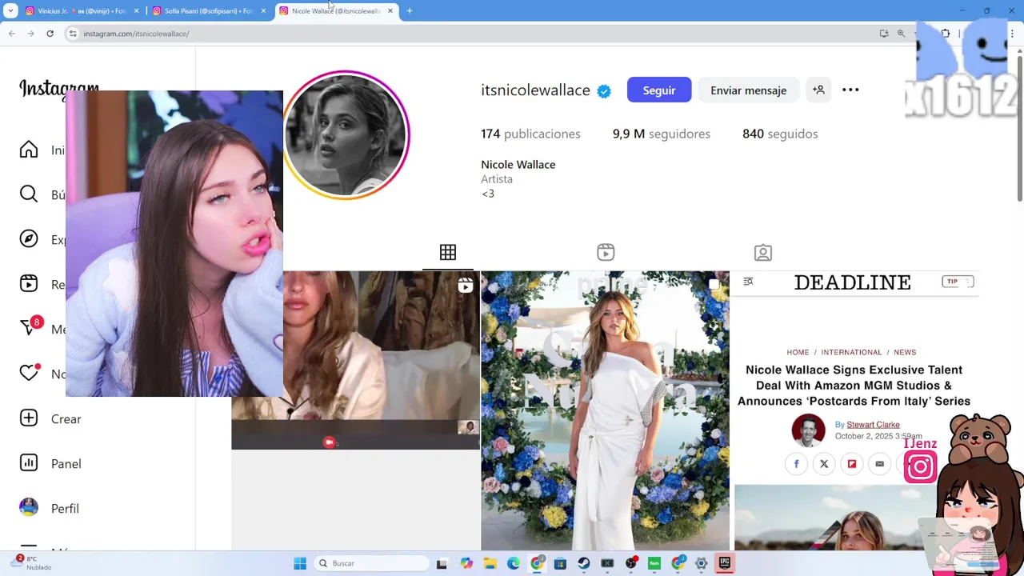Image resolution: width=1024 pixels, height=576 pixels.
Task: Open the browser extensions puzzle icon
Action: click(946, 34)
